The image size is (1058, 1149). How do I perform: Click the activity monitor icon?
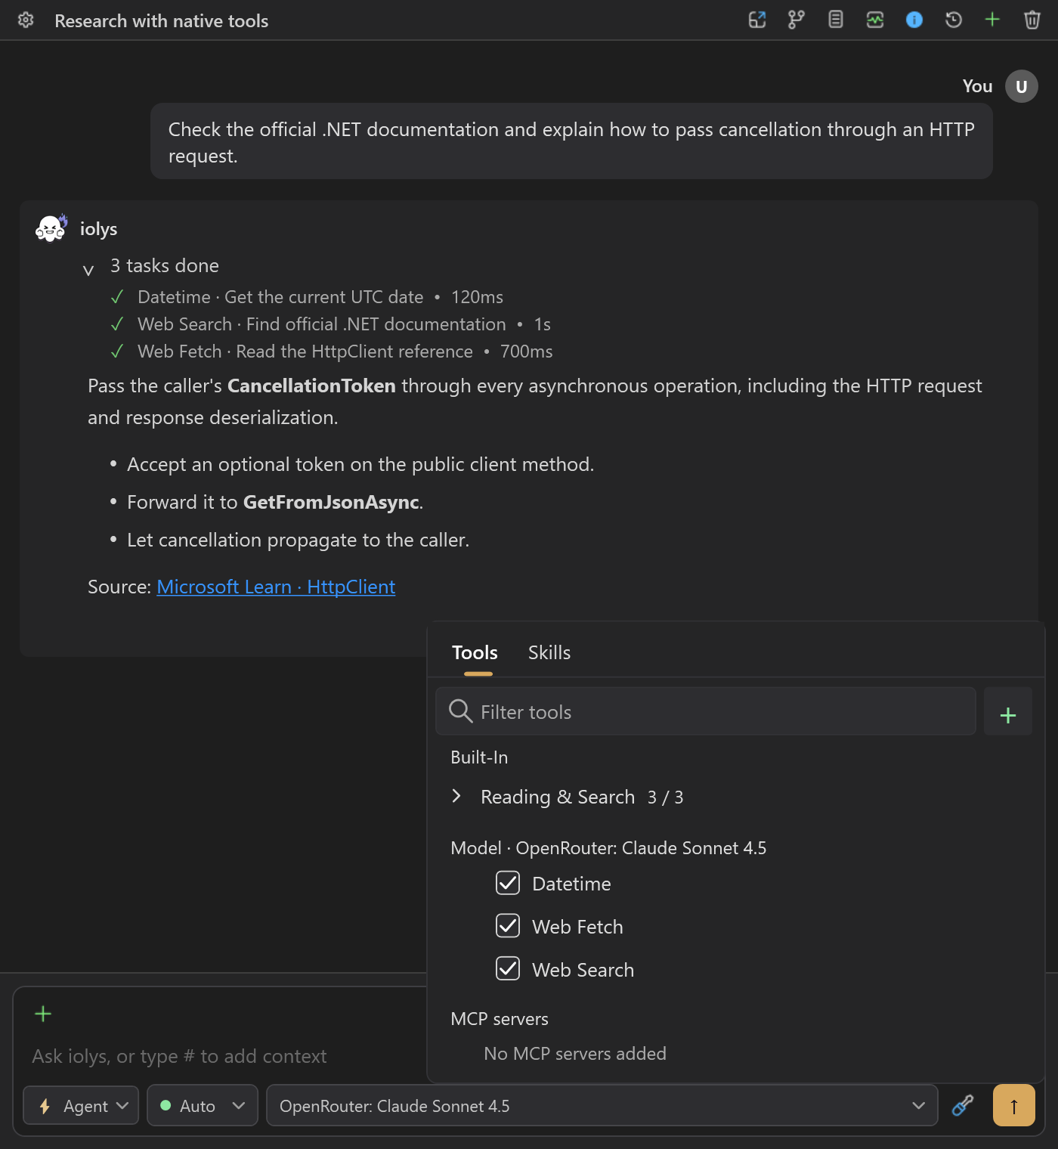[x=875, y=20]
